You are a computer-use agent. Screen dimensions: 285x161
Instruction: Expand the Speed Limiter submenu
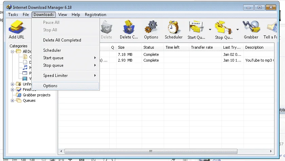[x=66, y=76]
